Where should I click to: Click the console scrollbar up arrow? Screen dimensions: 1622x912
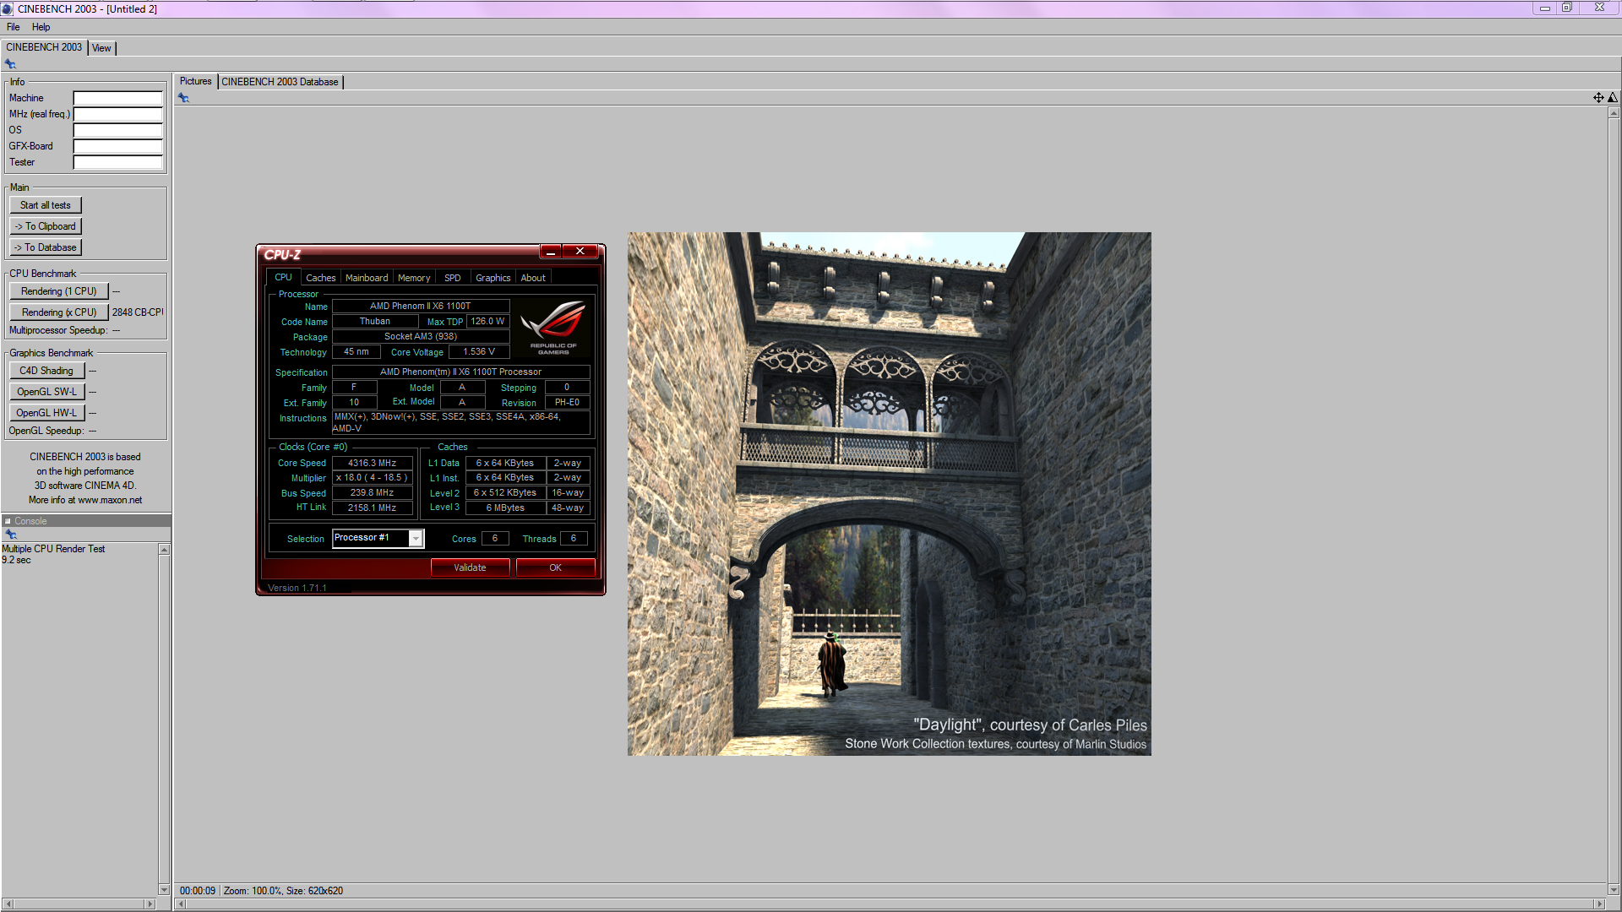tap(164, 550)
